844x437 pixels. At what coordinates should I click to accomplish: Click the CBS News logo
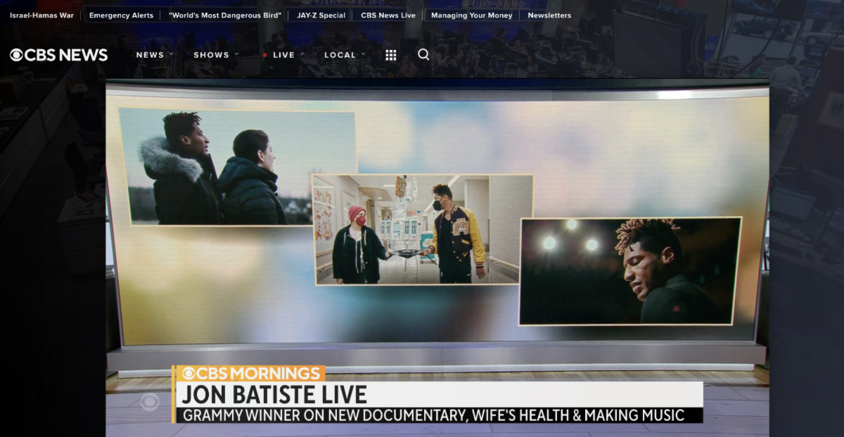point(59,55)
